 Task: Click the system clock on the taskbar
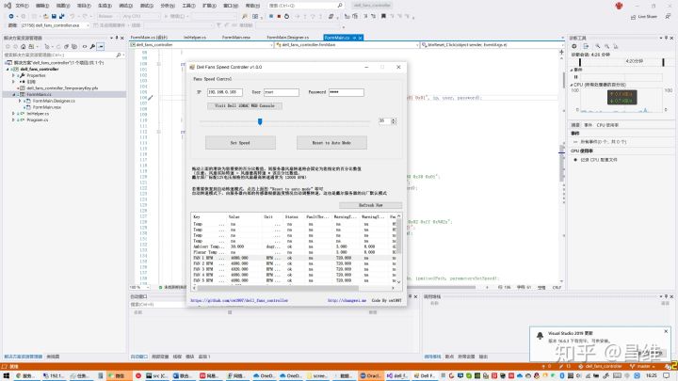click(651, 375)
